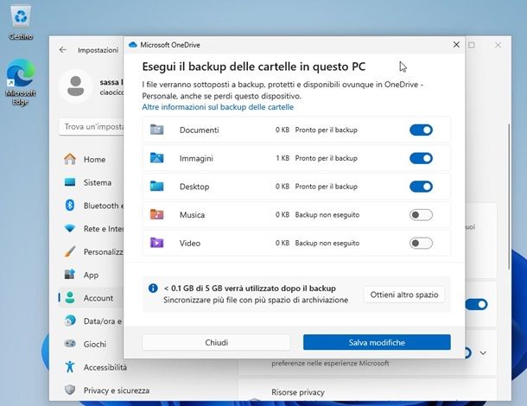The width and height of the screenshot is (527, 406).
Task: Click the Rete e Internet wifi icon
Action: (70, 229)
